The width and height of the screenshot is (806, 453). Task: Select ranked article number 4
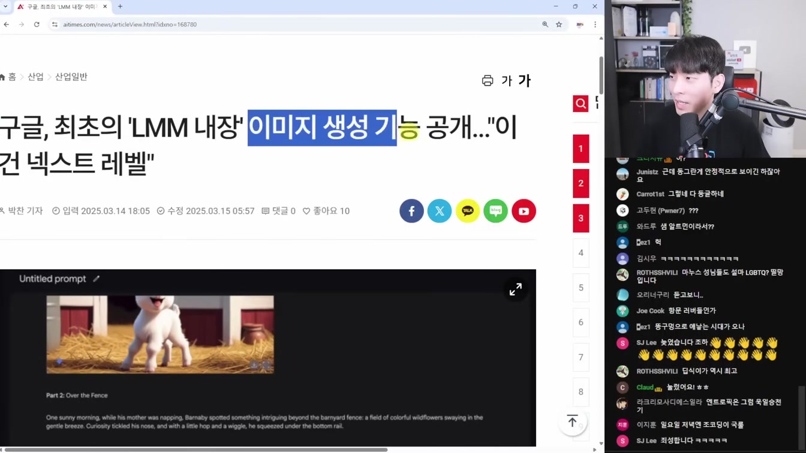click(x=581, y=253)
